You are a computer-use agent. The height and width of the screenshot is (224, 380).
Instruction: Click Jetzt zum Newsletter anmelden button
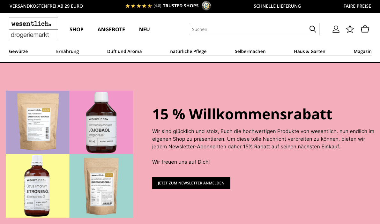[191, 183]
